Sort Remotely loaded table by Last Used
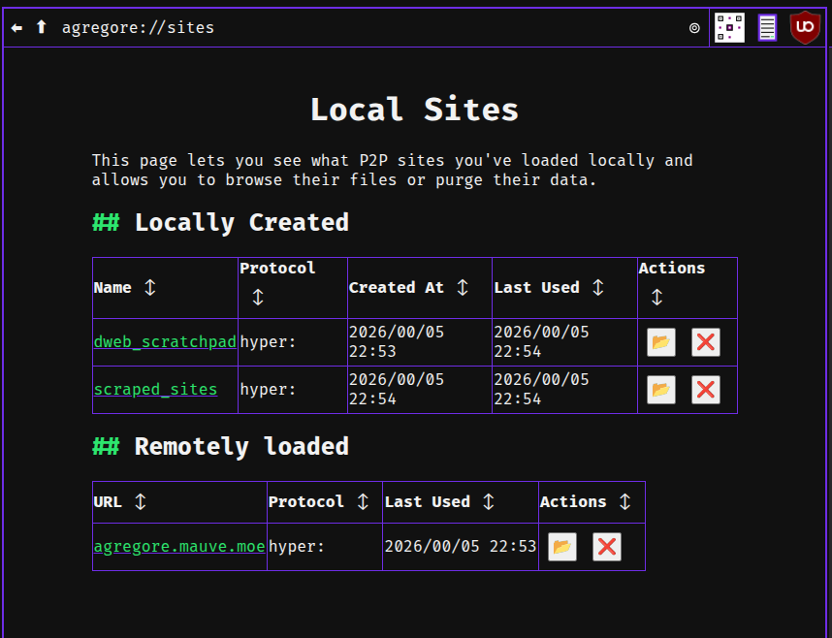 [489, 502]
